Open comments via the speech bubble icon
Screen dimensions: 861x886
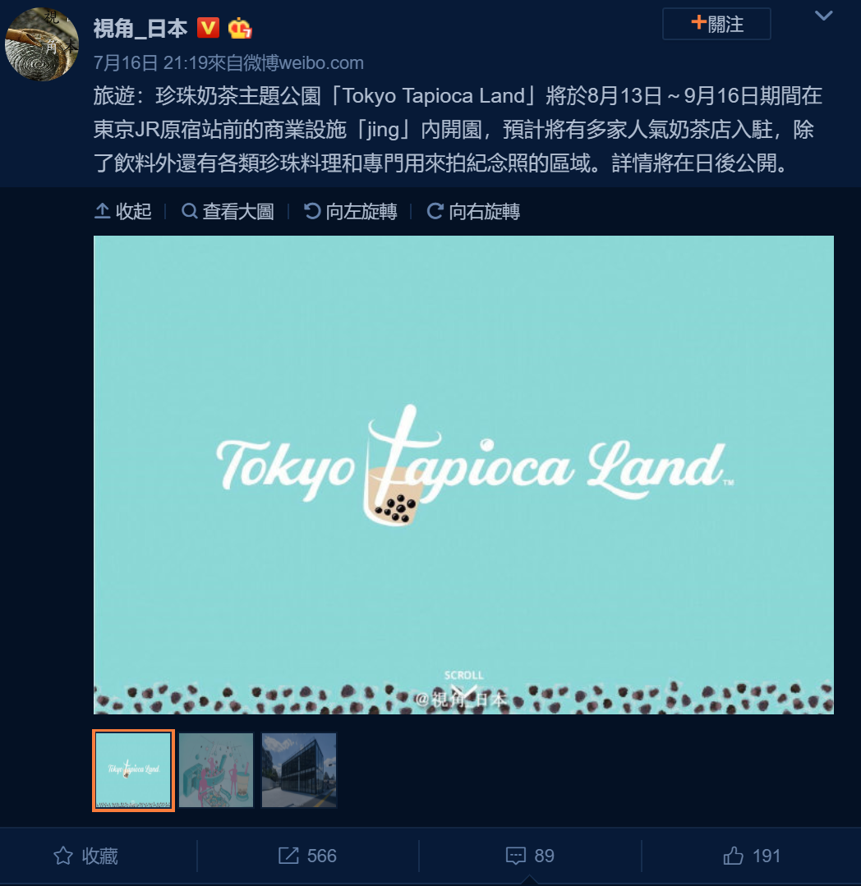click(x=516, y=856)
